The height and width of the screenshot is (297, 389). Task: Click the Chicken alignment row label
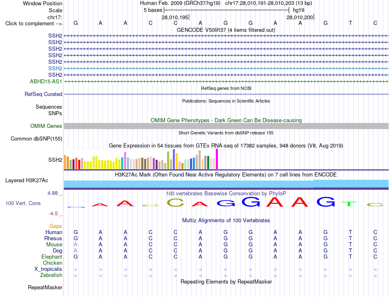click(x=52, y=263)
